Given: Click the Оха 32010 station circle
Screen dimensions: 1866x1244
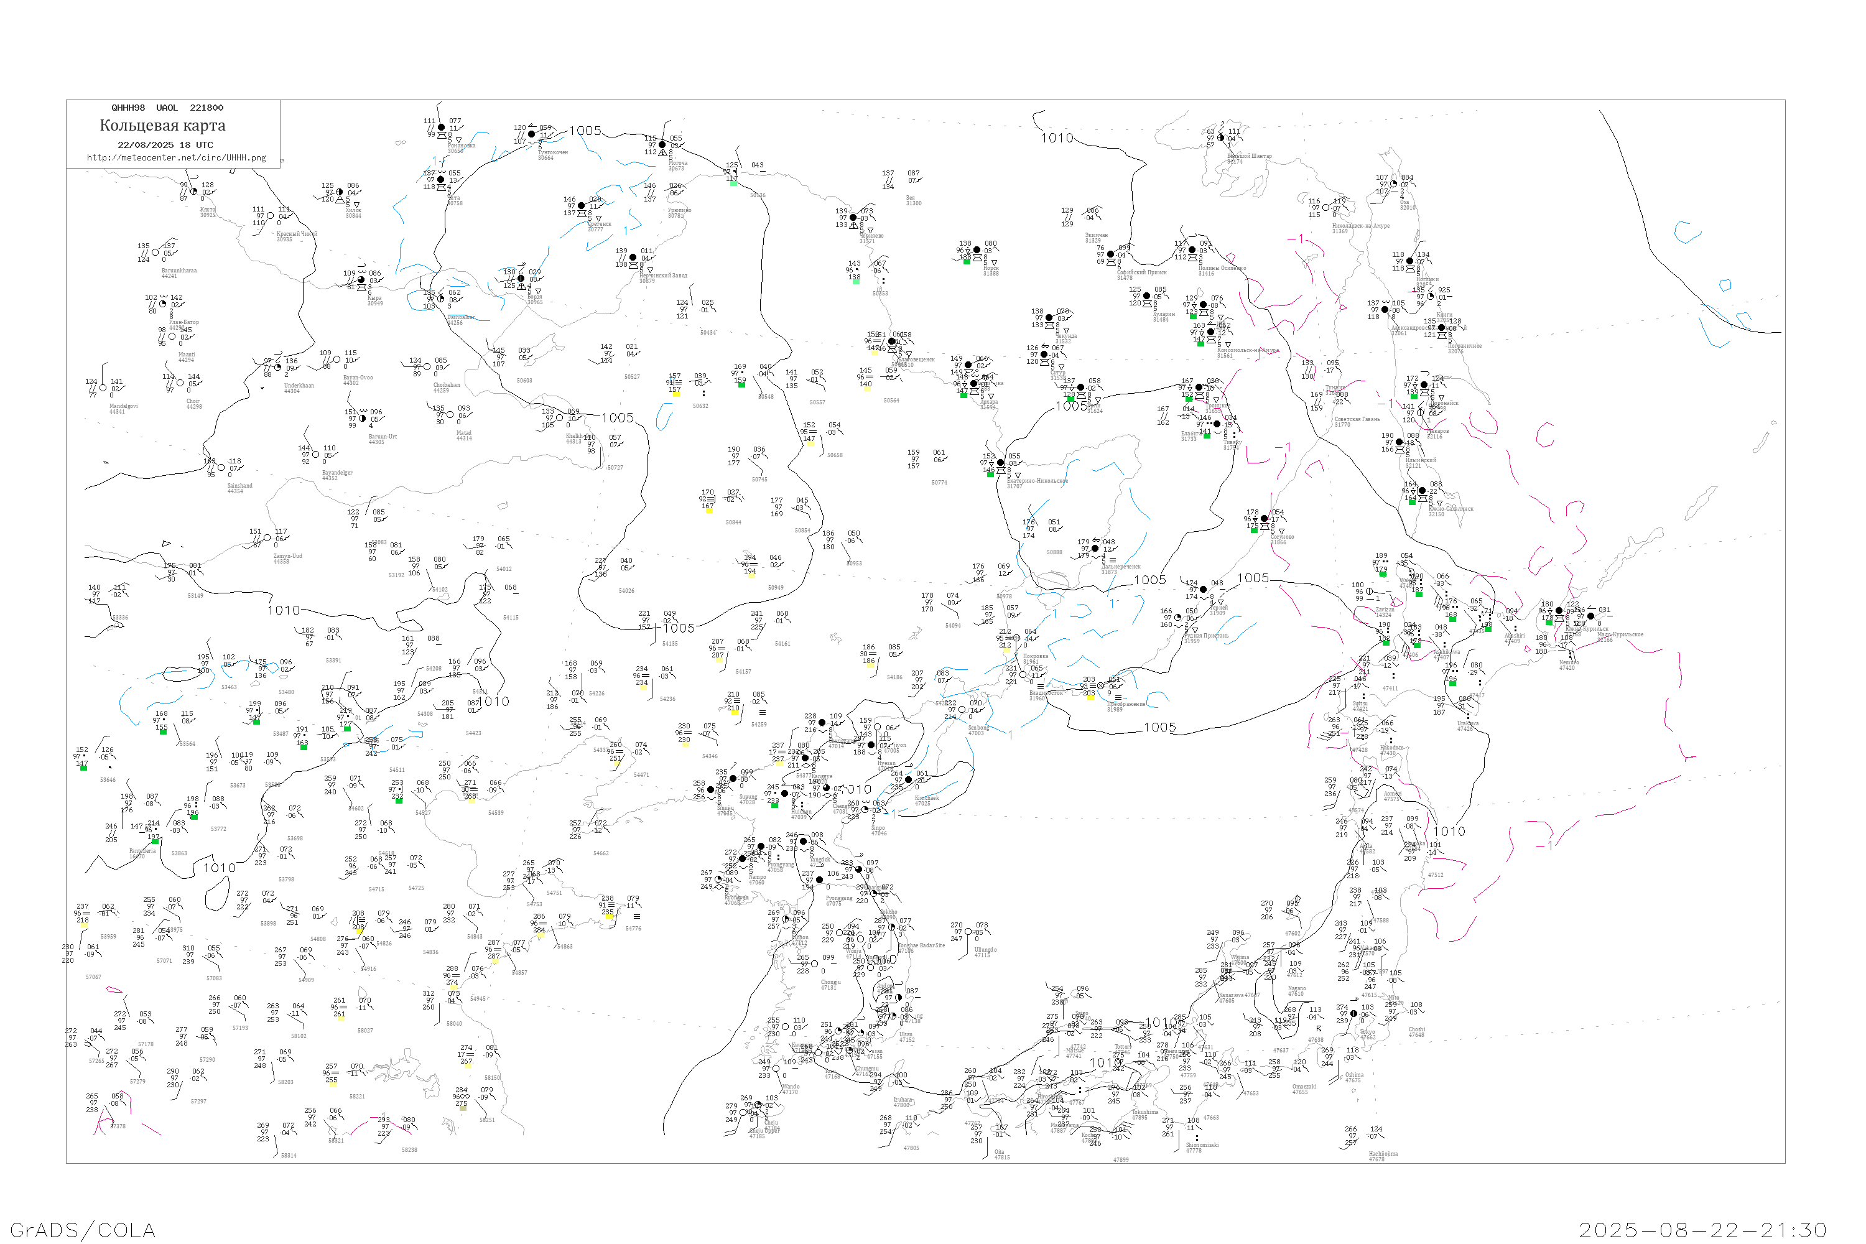Looking at the screenshot, I should tap(1394, 184).
